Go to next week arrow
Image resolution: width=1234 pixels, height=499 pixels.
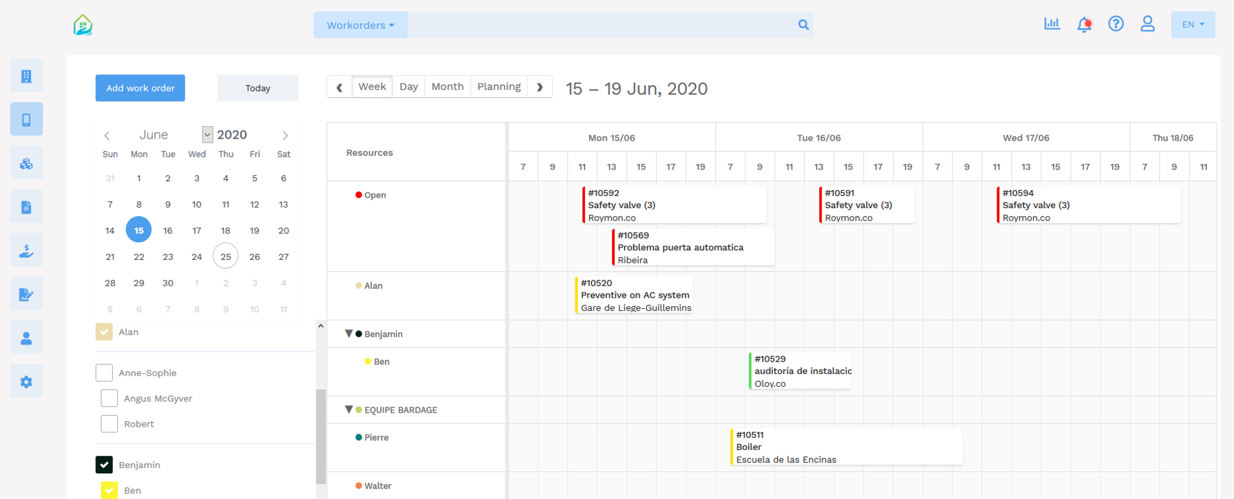(x=540, y=87)
